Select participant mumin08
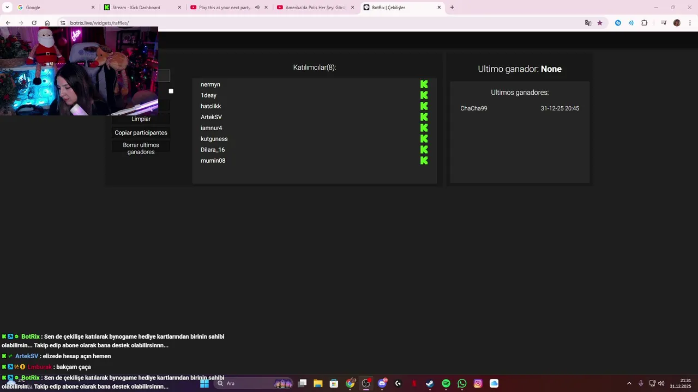 tap(213, 161)
